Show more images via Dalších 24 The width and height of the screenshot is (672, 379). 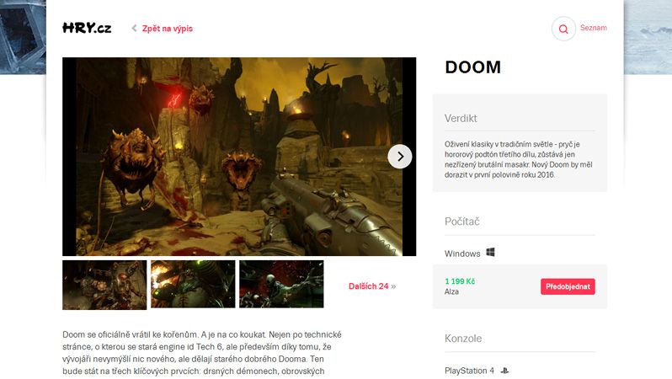pos(372,286)
